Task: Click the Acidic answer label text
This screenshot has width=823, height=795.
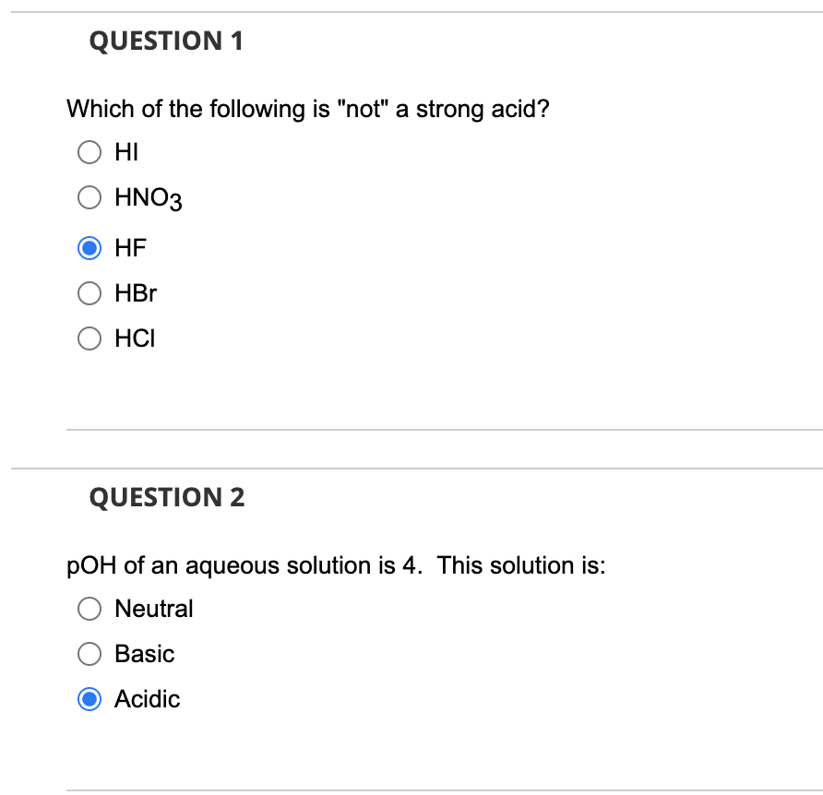Action: coord(146,699)
